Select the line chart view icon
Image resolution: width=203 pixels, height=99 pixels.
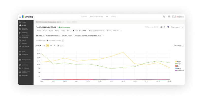point(48,45)
